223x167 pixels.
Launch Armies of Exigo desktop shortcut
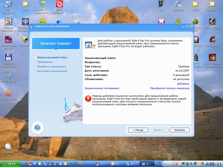[212, 24]
